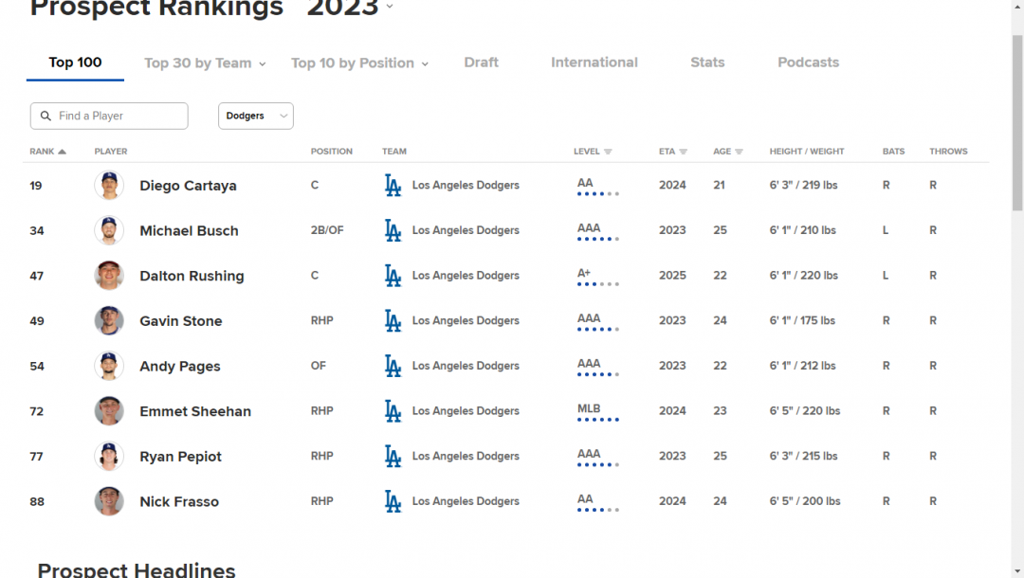Sort ascending by the RANK column arrow

[62, 152]
